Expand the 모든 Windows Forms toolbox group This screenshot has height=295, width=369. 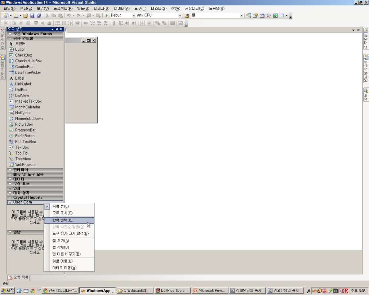[x=10, y=34]
